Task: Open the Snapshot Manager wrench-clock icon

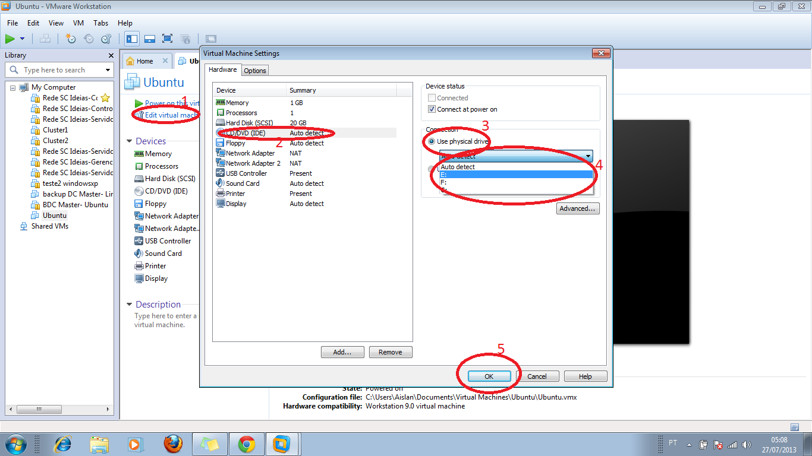Action: 106,39
